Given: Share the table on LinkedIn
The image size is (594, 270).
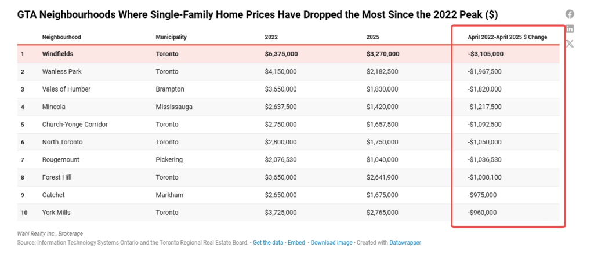Looking at the screenshot, I should pyautogui.click(x=570, y=28).
